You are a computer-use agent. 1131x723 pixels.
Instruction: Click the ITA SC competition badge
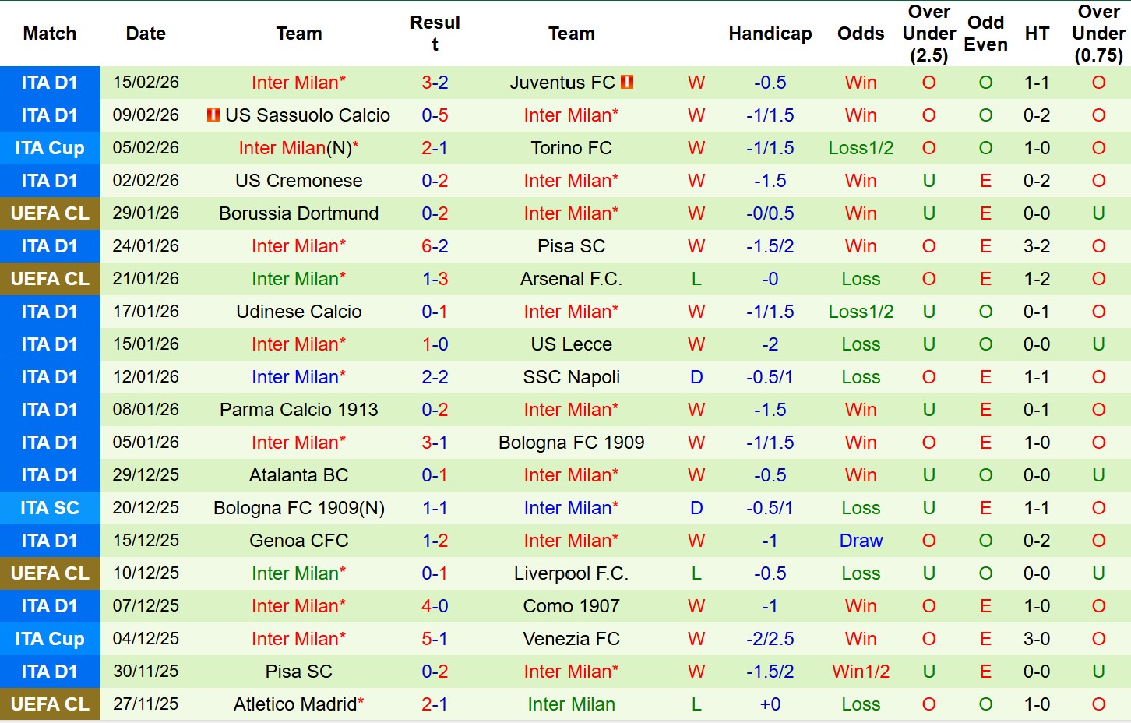tap(50, 508)
